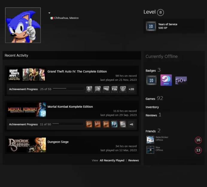The image size is (207, 187).
Task: Click the 50+ games badge icon
Action: tap(181, 80)
